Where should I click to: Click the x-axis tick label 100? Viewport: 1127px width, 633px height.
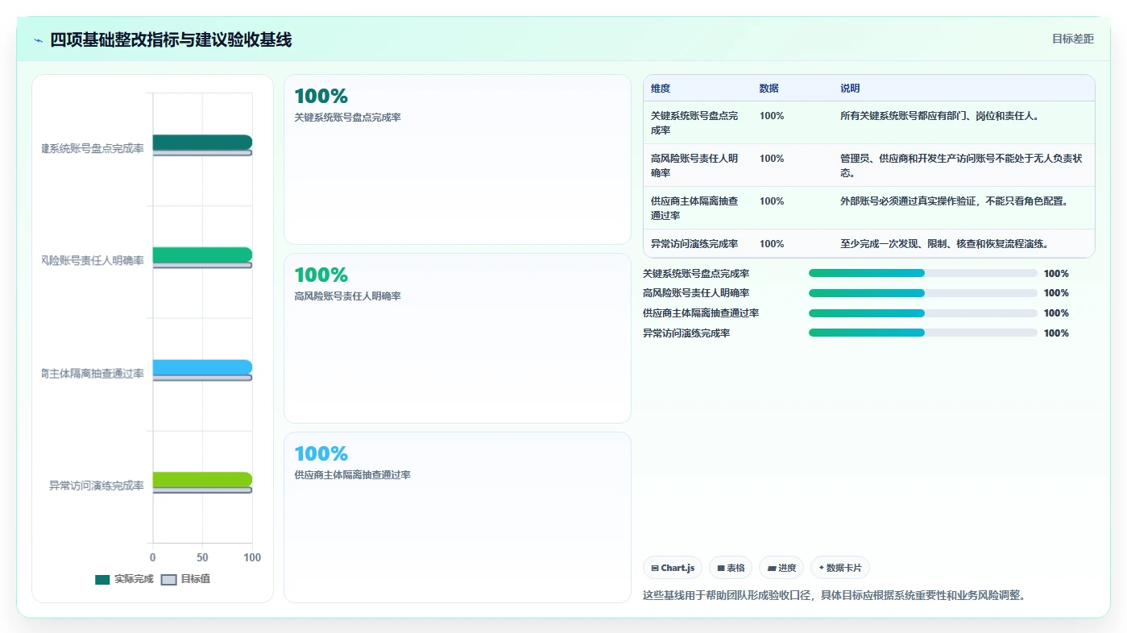(252, 557)
